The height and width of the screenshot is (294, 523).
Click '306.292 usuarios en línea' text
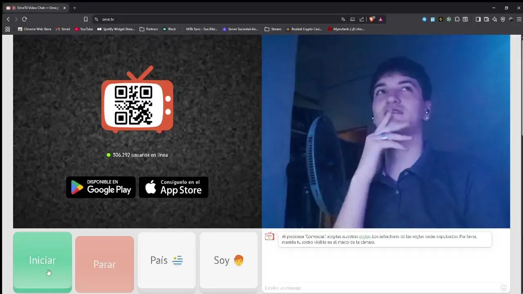coord(140,155)
